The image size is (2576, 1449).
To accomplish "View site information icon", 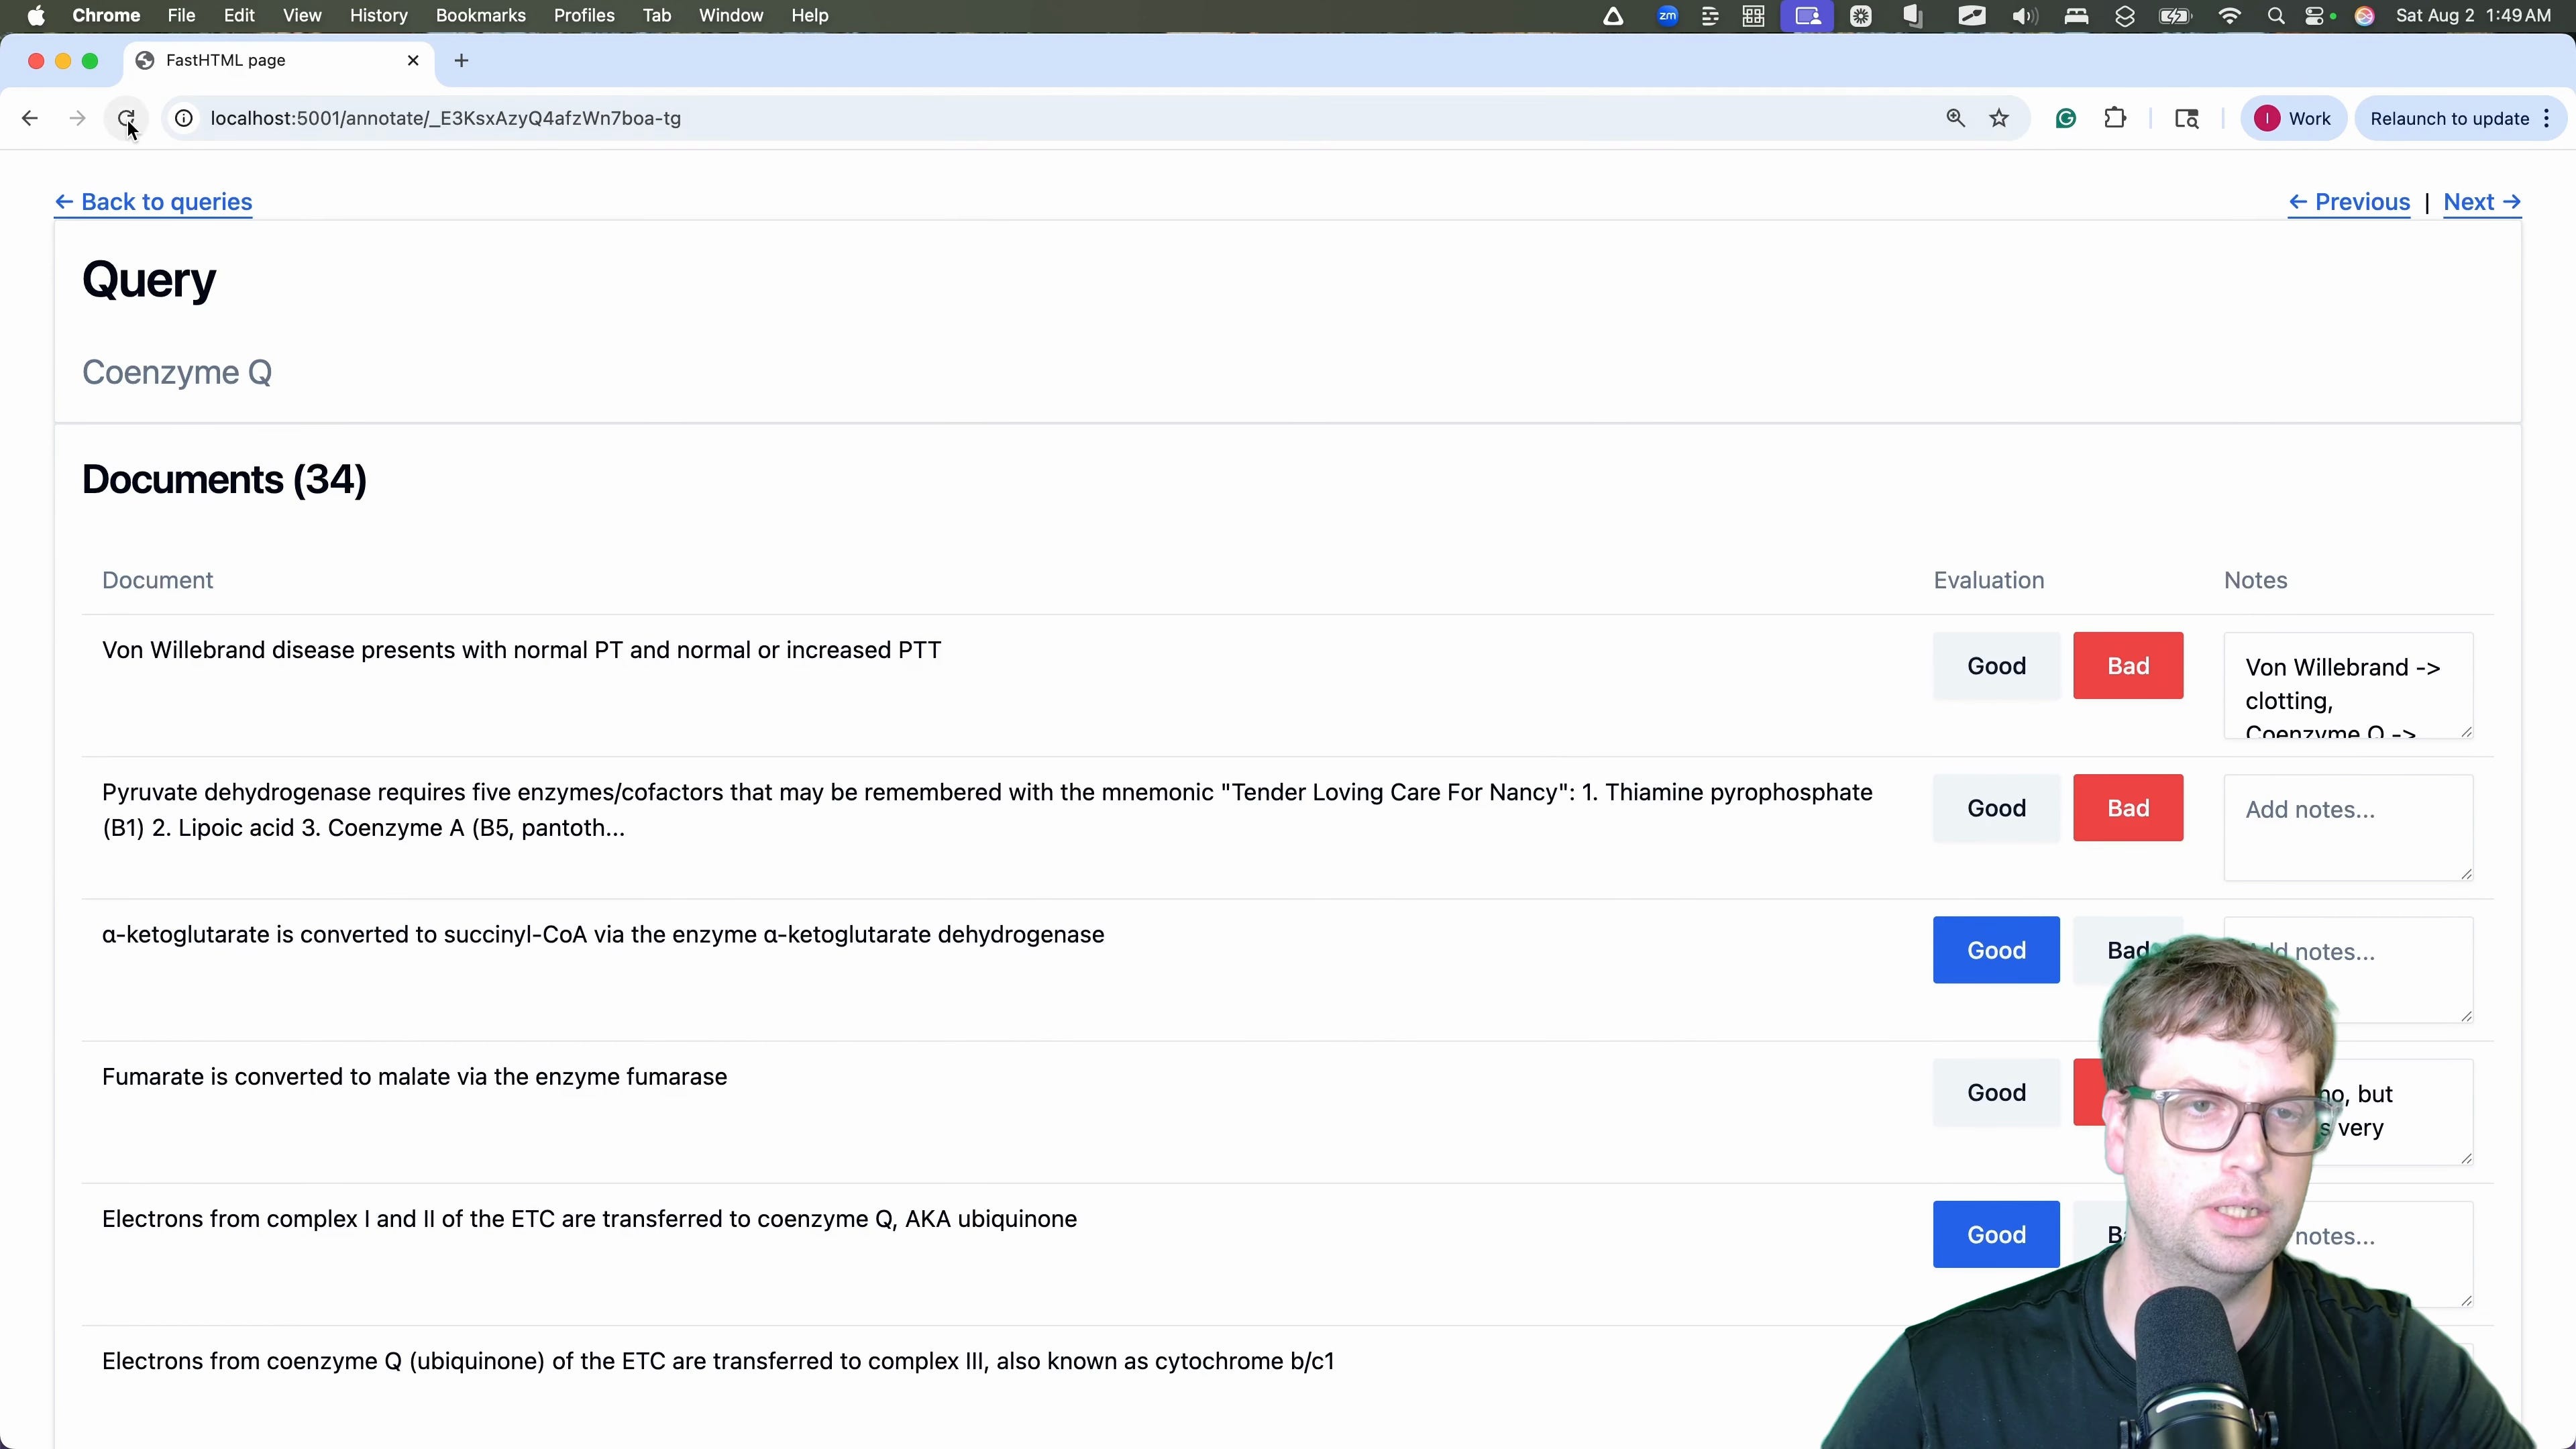I will coord(184,118).
